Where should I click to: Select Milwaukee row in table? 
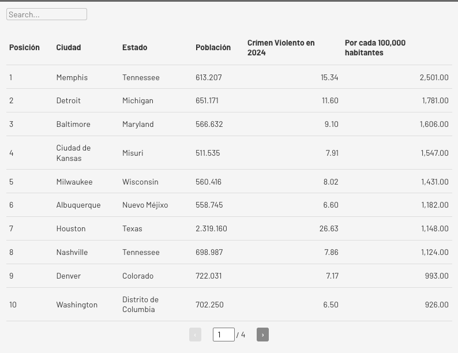click(x=74, y=182)
